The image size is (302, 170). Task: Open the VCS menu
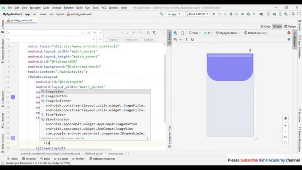pos(104,8)
